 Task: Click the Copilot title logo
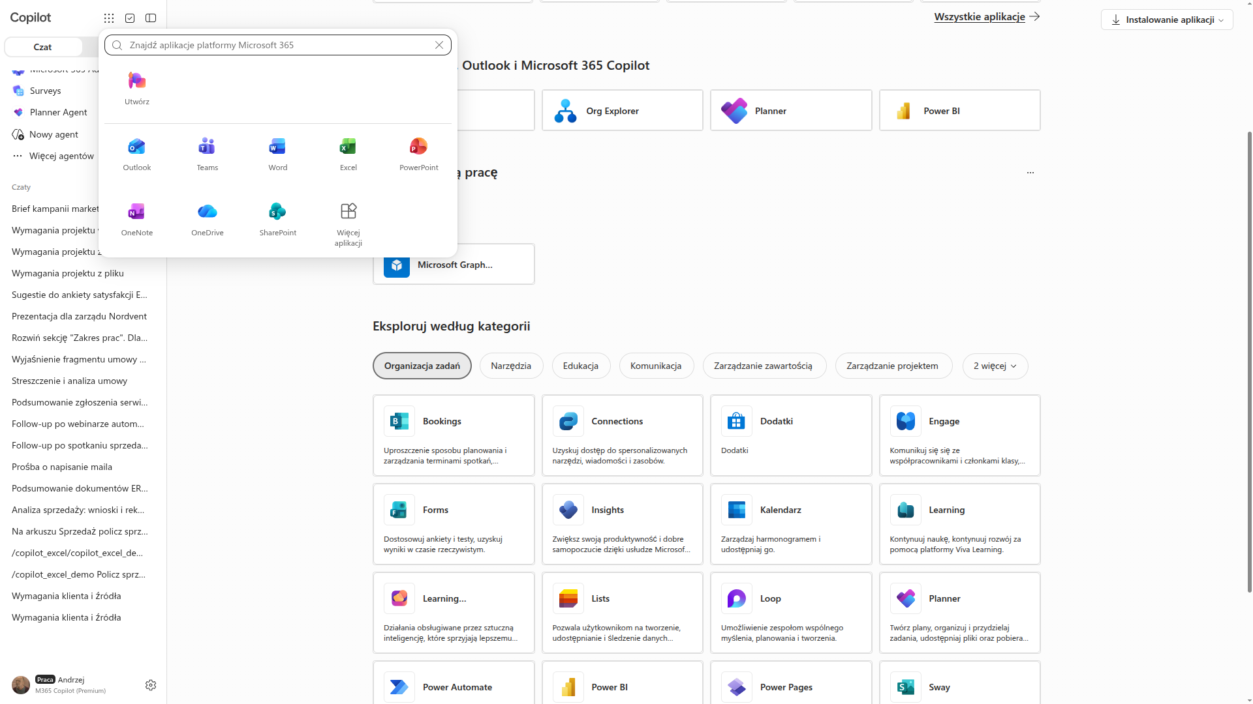[x=31, y=18]
